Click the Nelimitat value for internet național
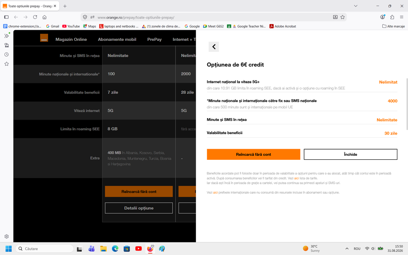Viewport: 408px width, 255px height. click(x=388, y=82)
